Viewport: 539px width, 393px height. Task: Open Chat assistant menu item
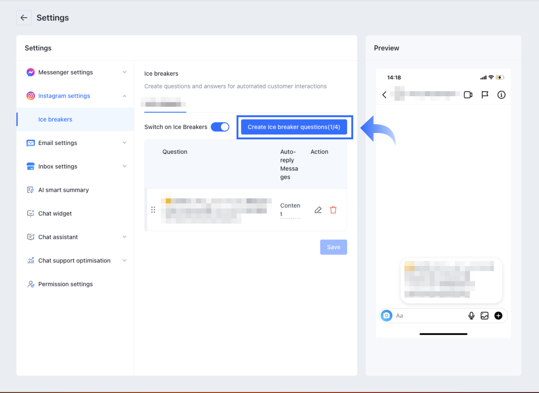point(75,237)
